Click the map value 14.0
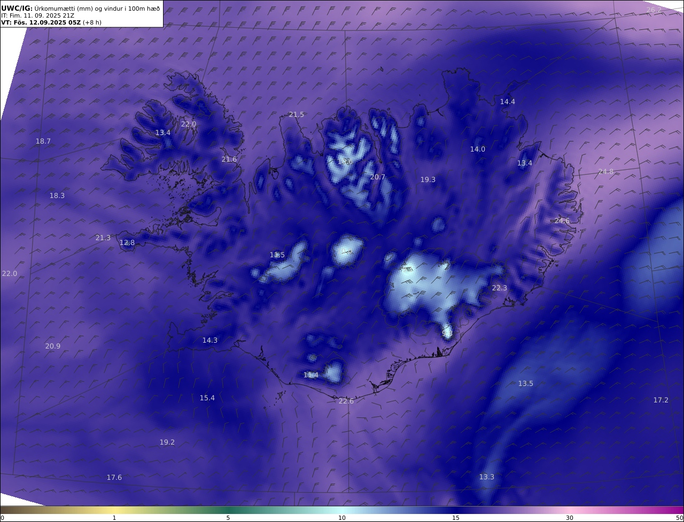The width and height of the screenshot is (684, 522). (x=478, y=149)
